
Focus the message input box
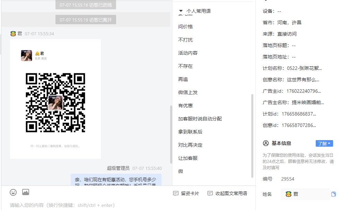click(x=128, y=205)
